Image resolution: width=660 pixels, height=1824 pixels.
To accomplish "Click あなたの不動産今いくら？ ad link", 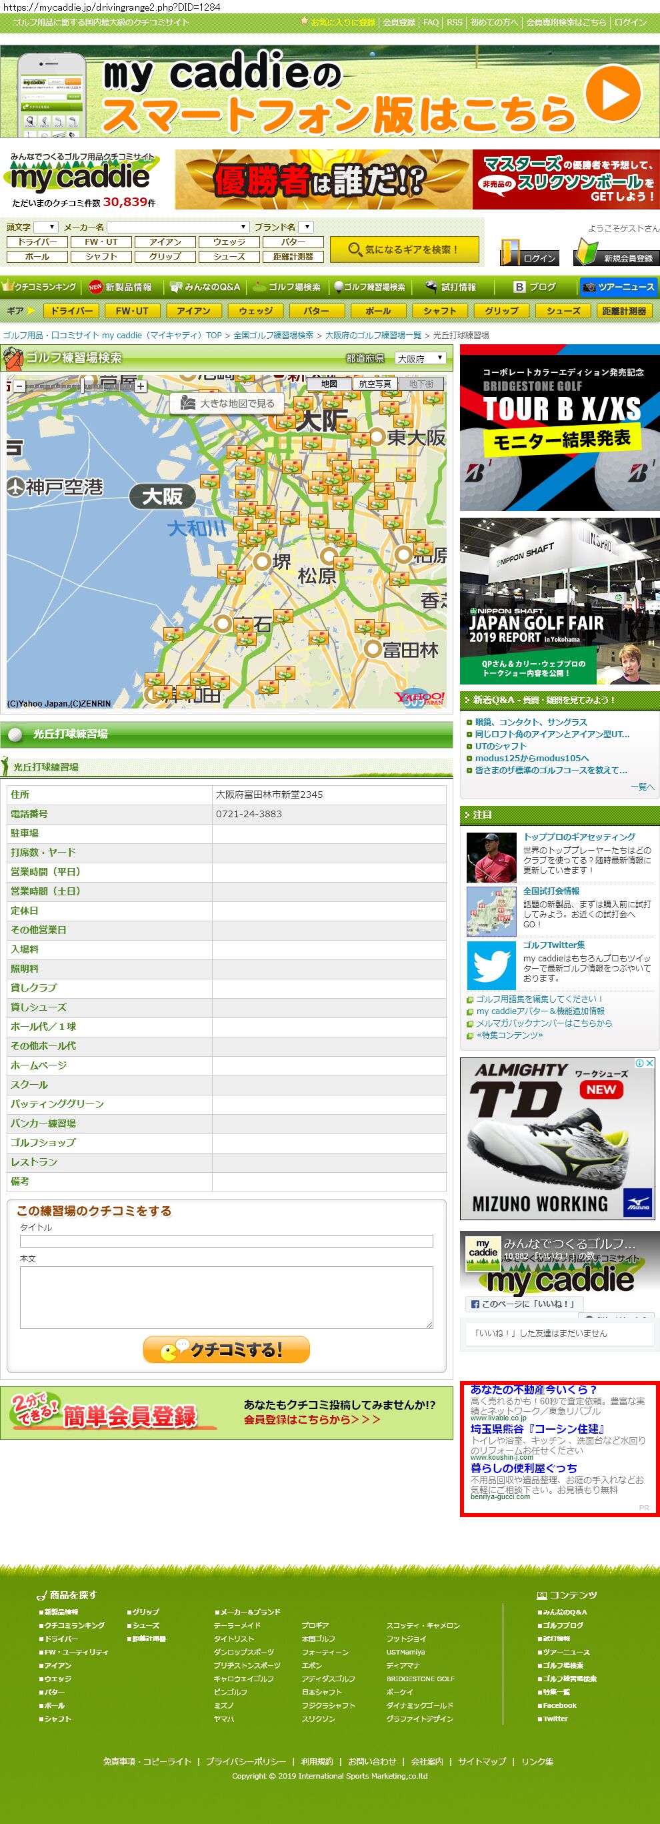I will tap(533, 1389).
